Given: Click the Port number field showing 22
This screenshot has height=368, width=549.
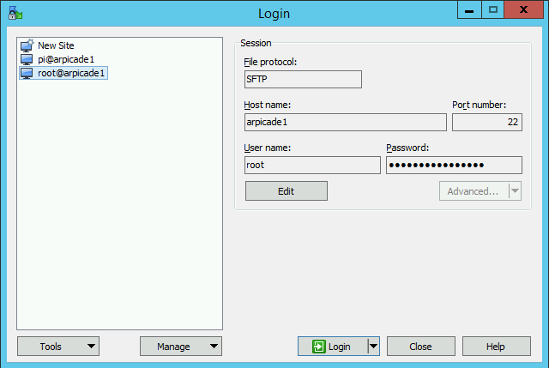Looking at the screenshot, I should coord(487,122).
